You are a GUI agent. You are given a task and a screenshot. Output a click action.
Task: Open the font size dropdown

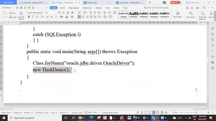(56, 13)
